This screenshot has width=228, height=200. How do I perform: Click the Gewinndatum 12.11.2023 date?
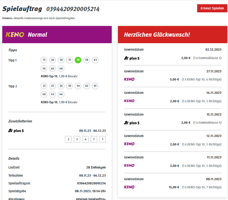click(214, 136)
